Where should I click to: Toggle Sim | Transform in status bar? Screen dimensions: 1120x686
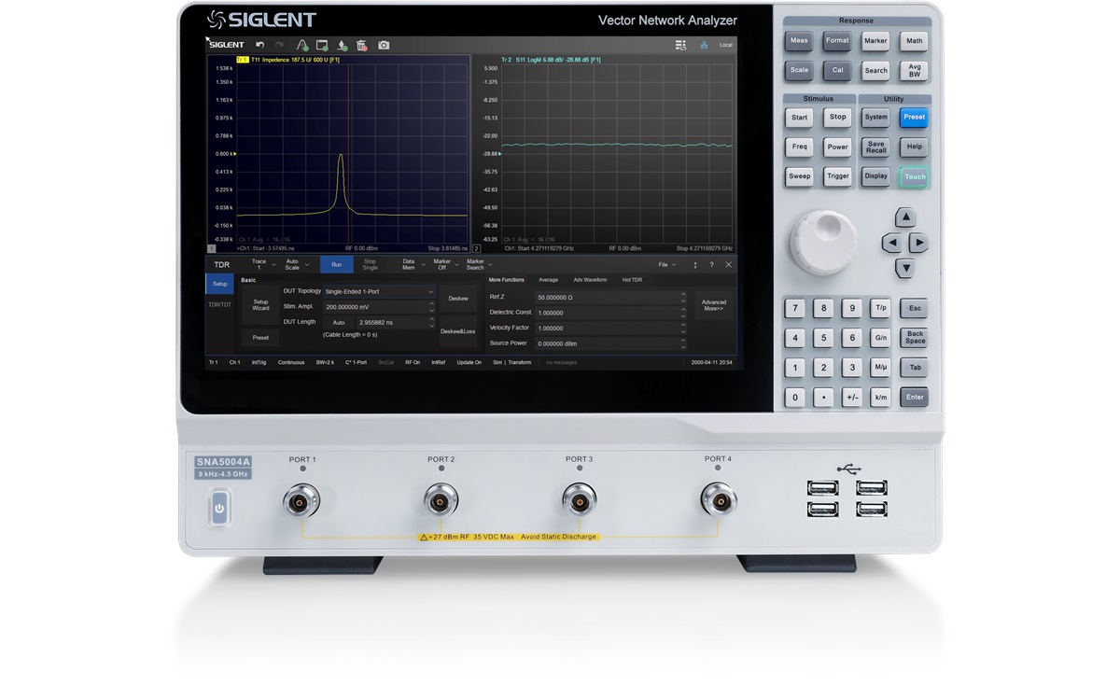(x=512, y=362)
